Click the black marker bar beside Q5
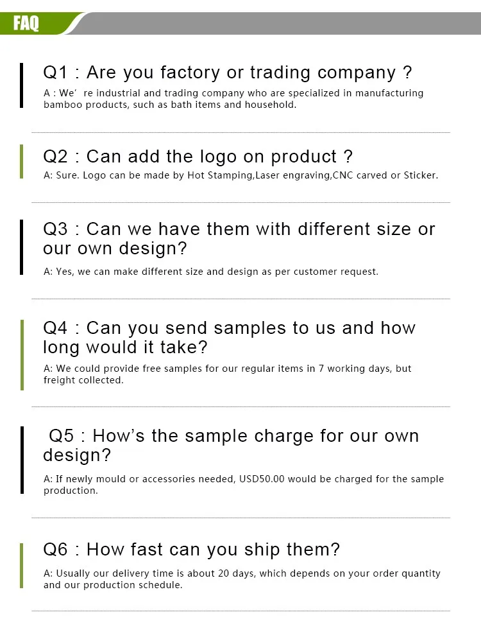The width and height of the screenshot is (481, 628). 22,460
